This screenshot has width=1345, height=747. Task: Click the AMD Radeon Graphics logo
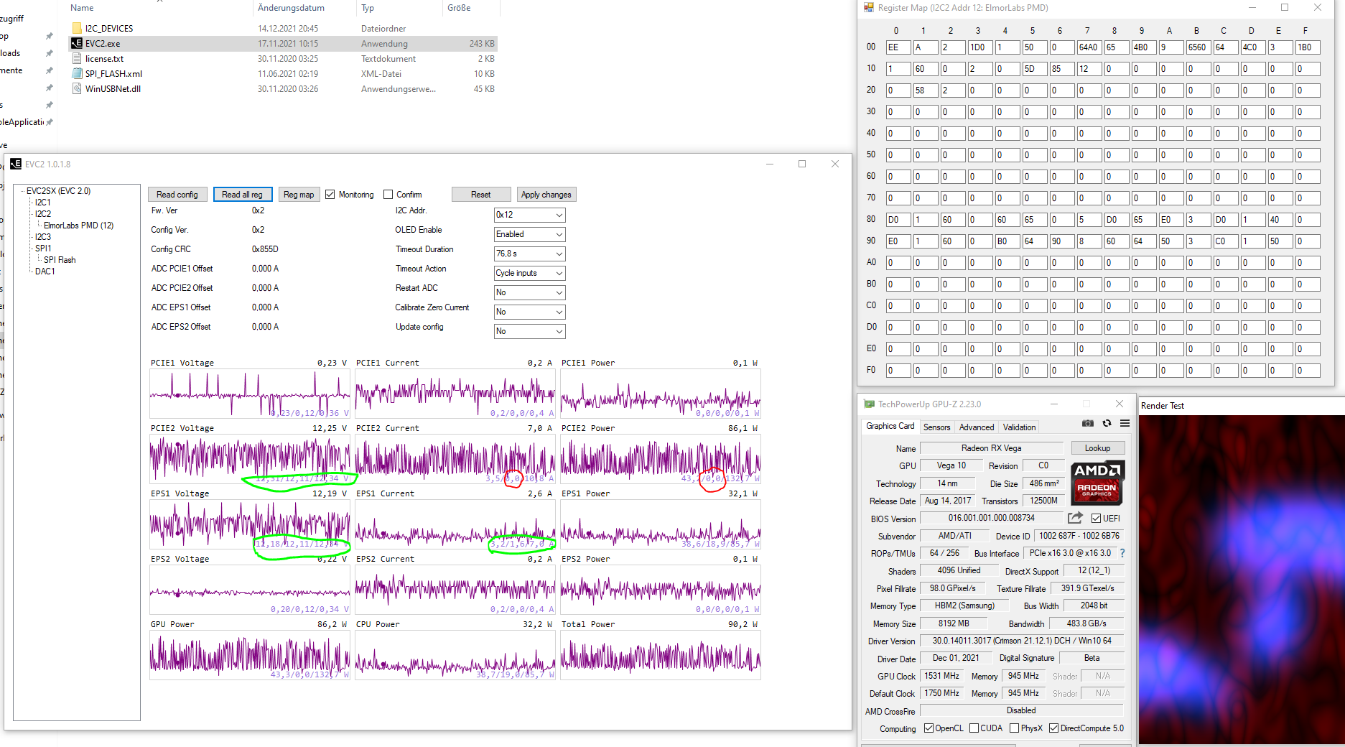pos(1097,483)
